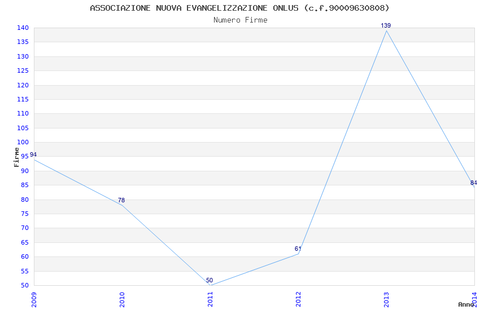The width and height of the screenshot is (480, 310).
Task: Click the x-axis title Anno
Action: click(466, 304)
